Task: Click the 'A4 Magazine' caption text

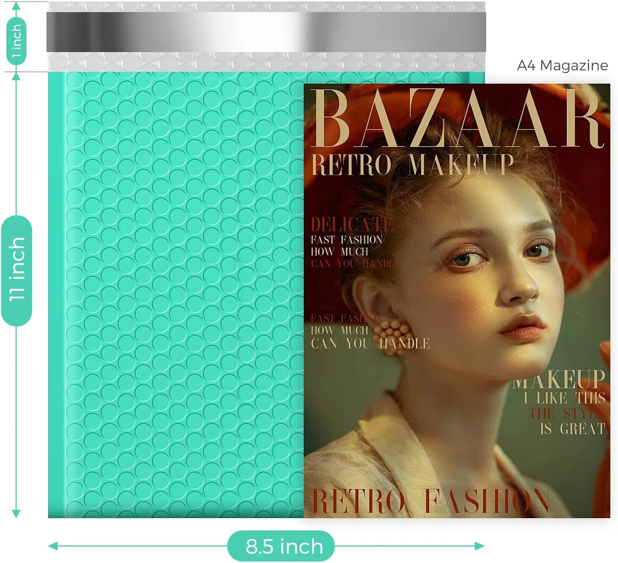Action: (x=562, y=65)
